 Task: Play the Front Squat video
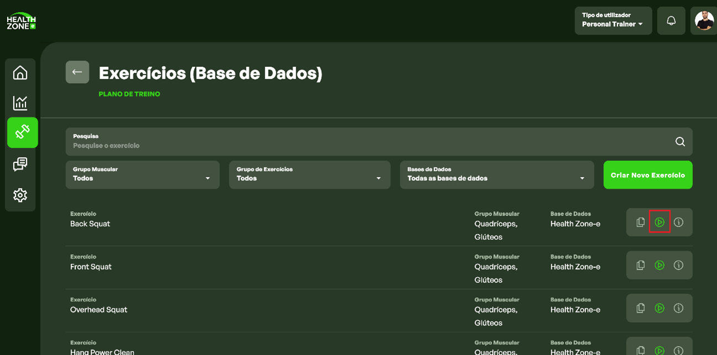click(x=660, y=265)
